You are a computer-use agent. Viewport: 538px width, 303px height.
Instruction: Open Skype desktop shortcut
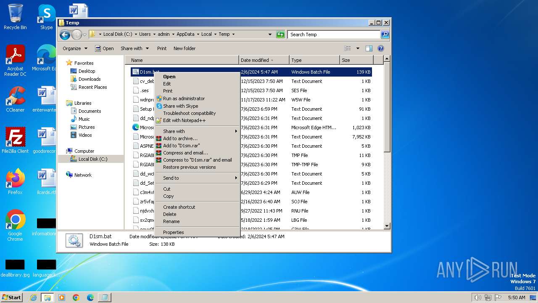pos(46,17)
